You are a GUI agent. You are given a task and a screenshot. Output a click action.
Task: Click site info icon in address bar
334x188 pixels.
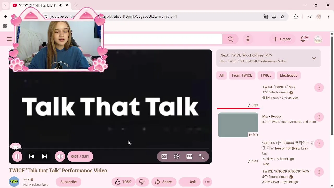(x=45, y=16)
